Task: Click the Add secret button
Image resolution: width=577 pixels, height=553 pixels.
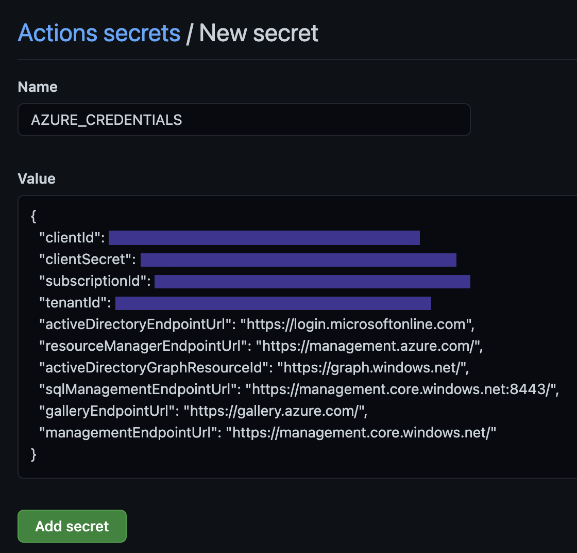Action: click(x=72, y=526)
